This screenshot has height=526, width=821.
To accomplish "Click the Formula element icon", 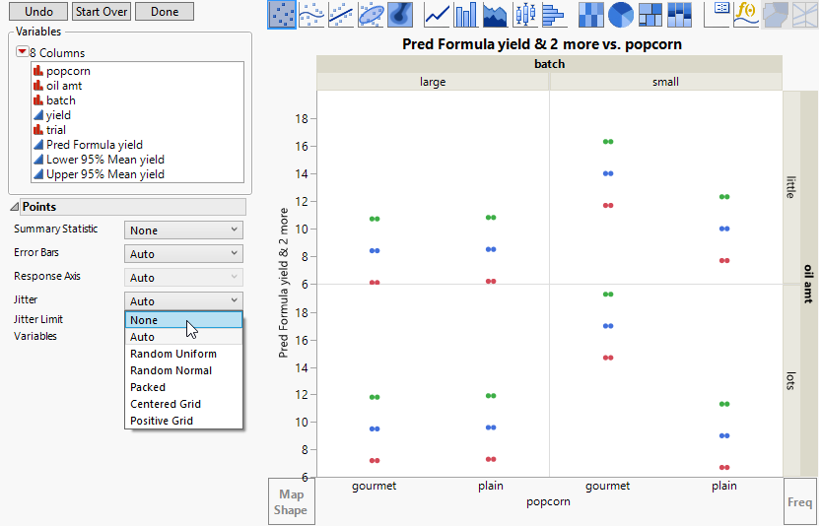I will 745,14.
